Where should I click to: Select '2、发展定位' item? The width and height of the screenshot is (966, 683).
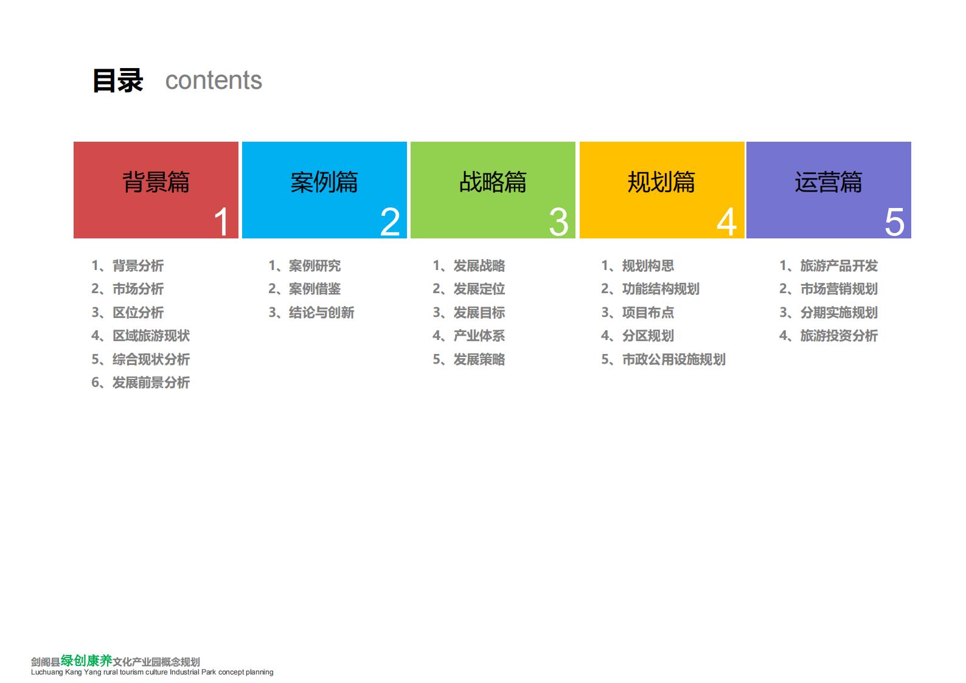[x=469, y=289]
